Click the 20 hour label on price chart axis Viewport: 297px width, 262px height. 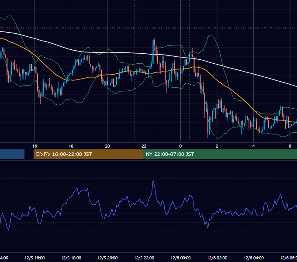click(x=107, y=146)
